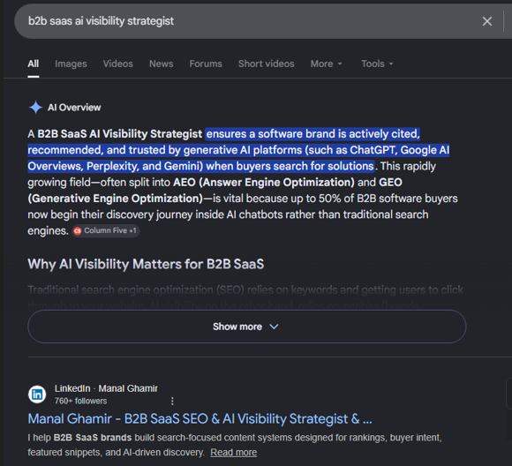Go to the News tab
Screen dimensions: 512x466
point(161,64)
